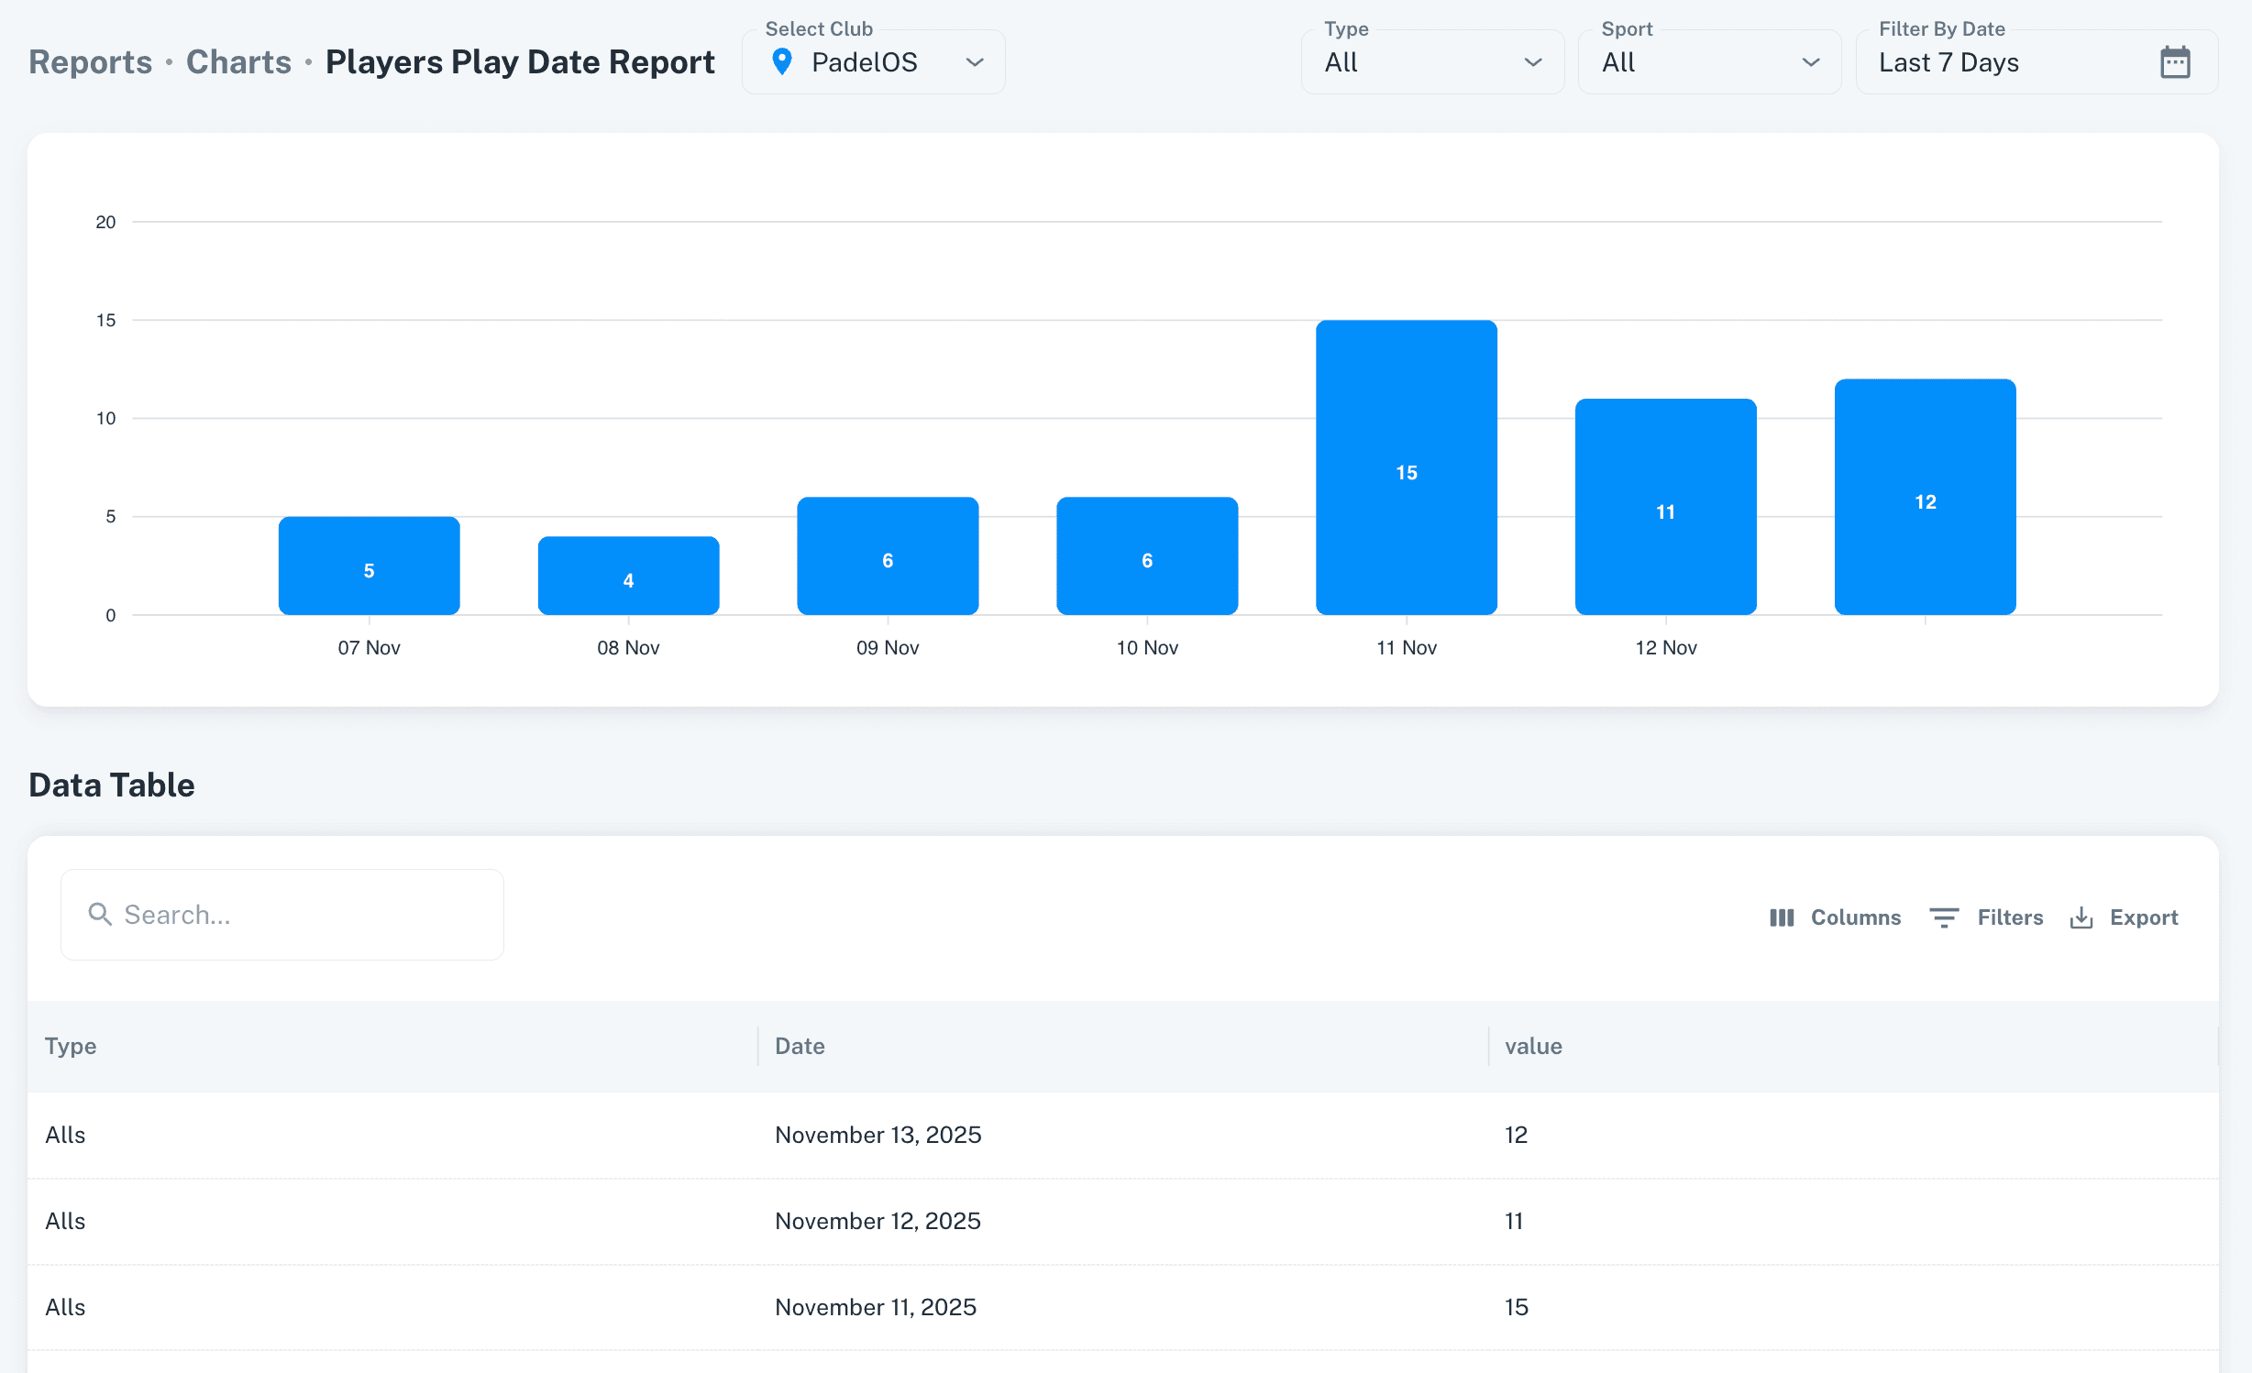The height and width of the screenshot is (1373, 2252).
Task: Expand the Select Club chevron
Action: (974, 62)
